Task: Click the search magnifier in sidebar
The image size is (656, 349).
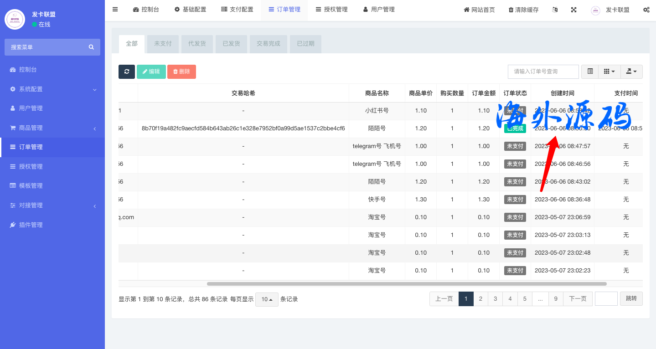Action: click(91, 47)
